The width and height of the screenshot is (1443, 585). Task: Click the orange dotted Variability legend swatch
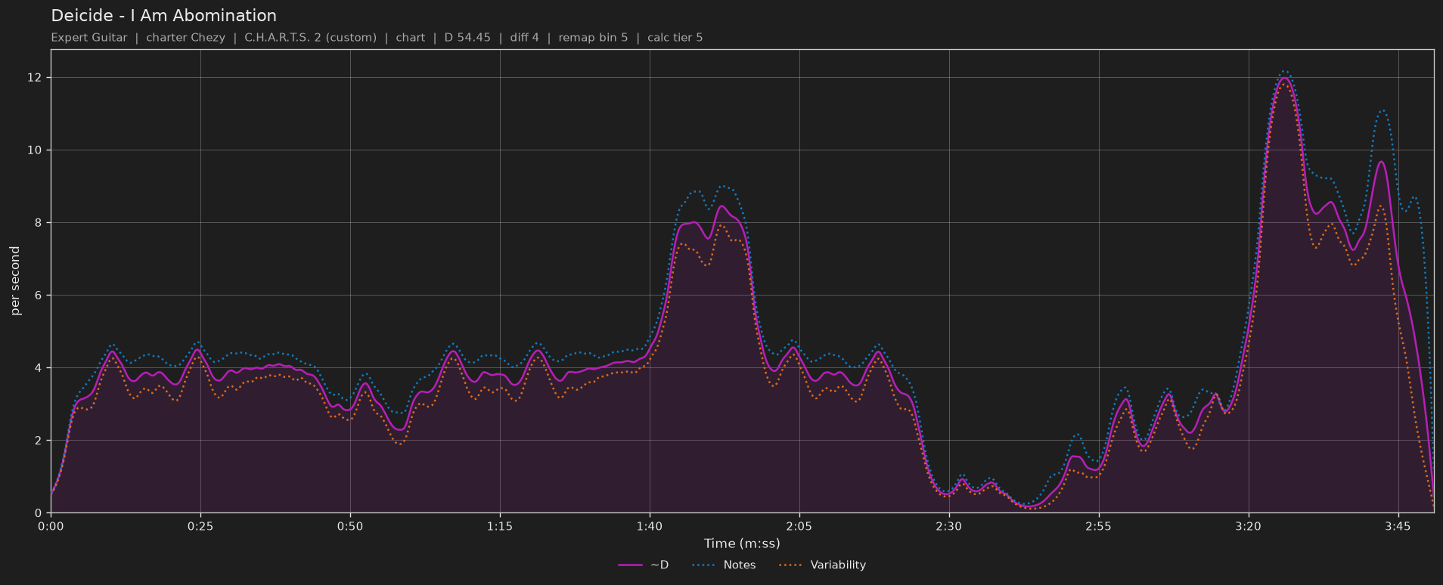coord(790,565)
